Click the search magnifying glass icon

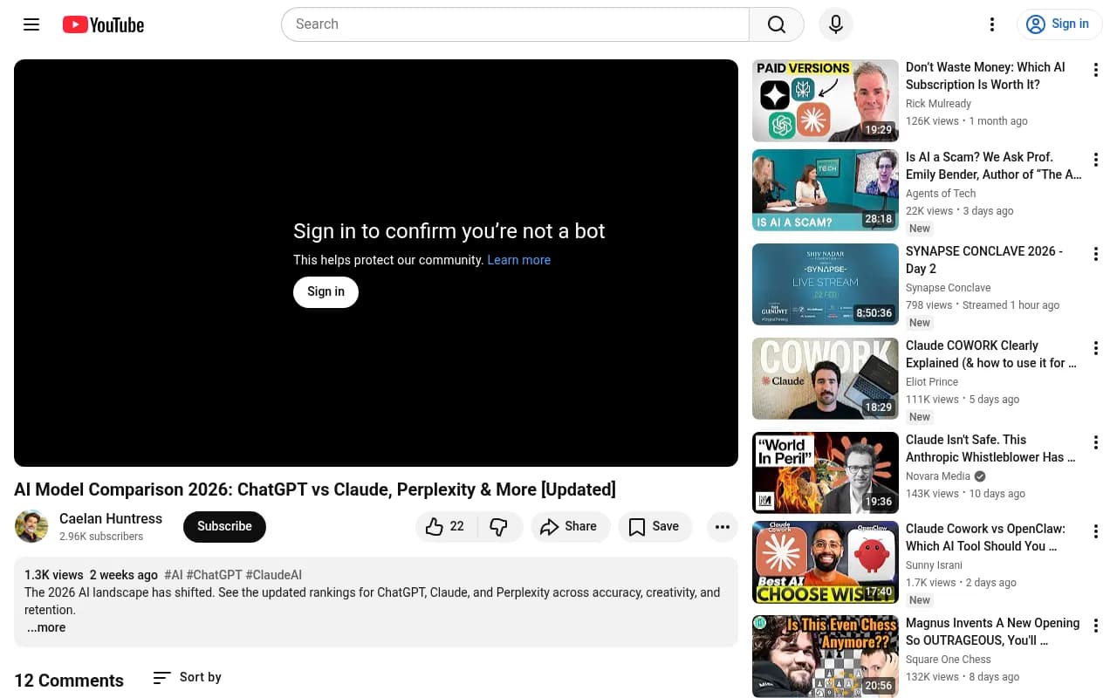tap(776, 24)
